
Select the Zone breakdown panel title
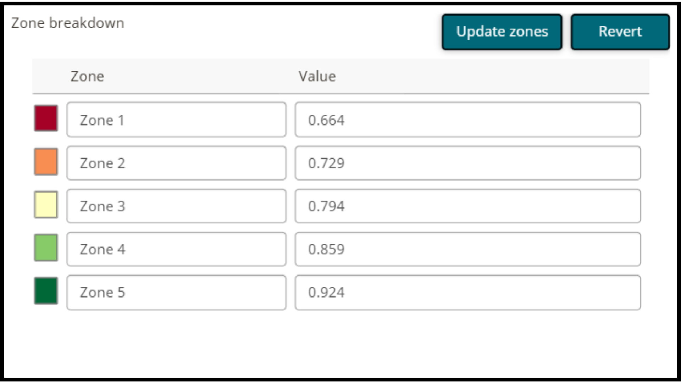point(68,23)
